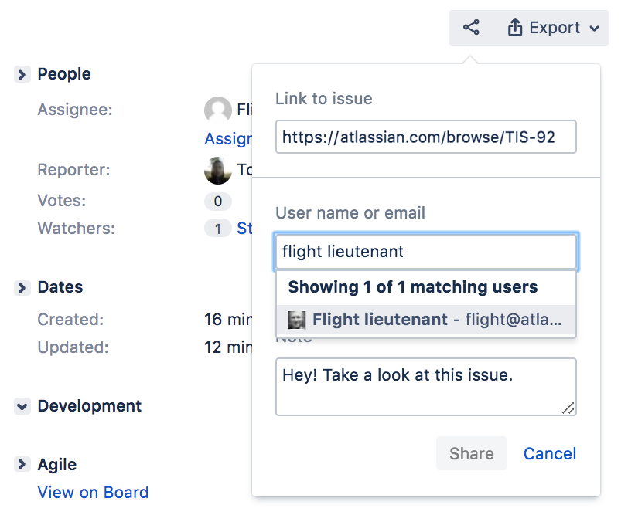Click the Flight lieutenant suggestion avatar
Viewport: 628px width, 532px height.
point(297,320)
